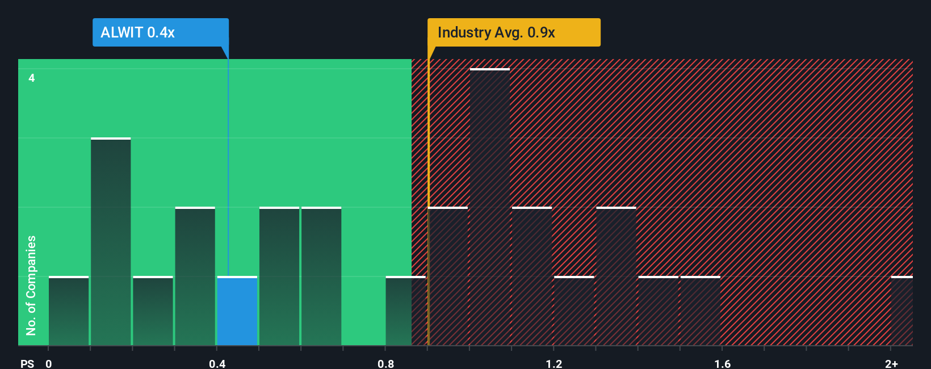
Task: Select the blue highlighted ALWIT bar
Action: (237, 311)
